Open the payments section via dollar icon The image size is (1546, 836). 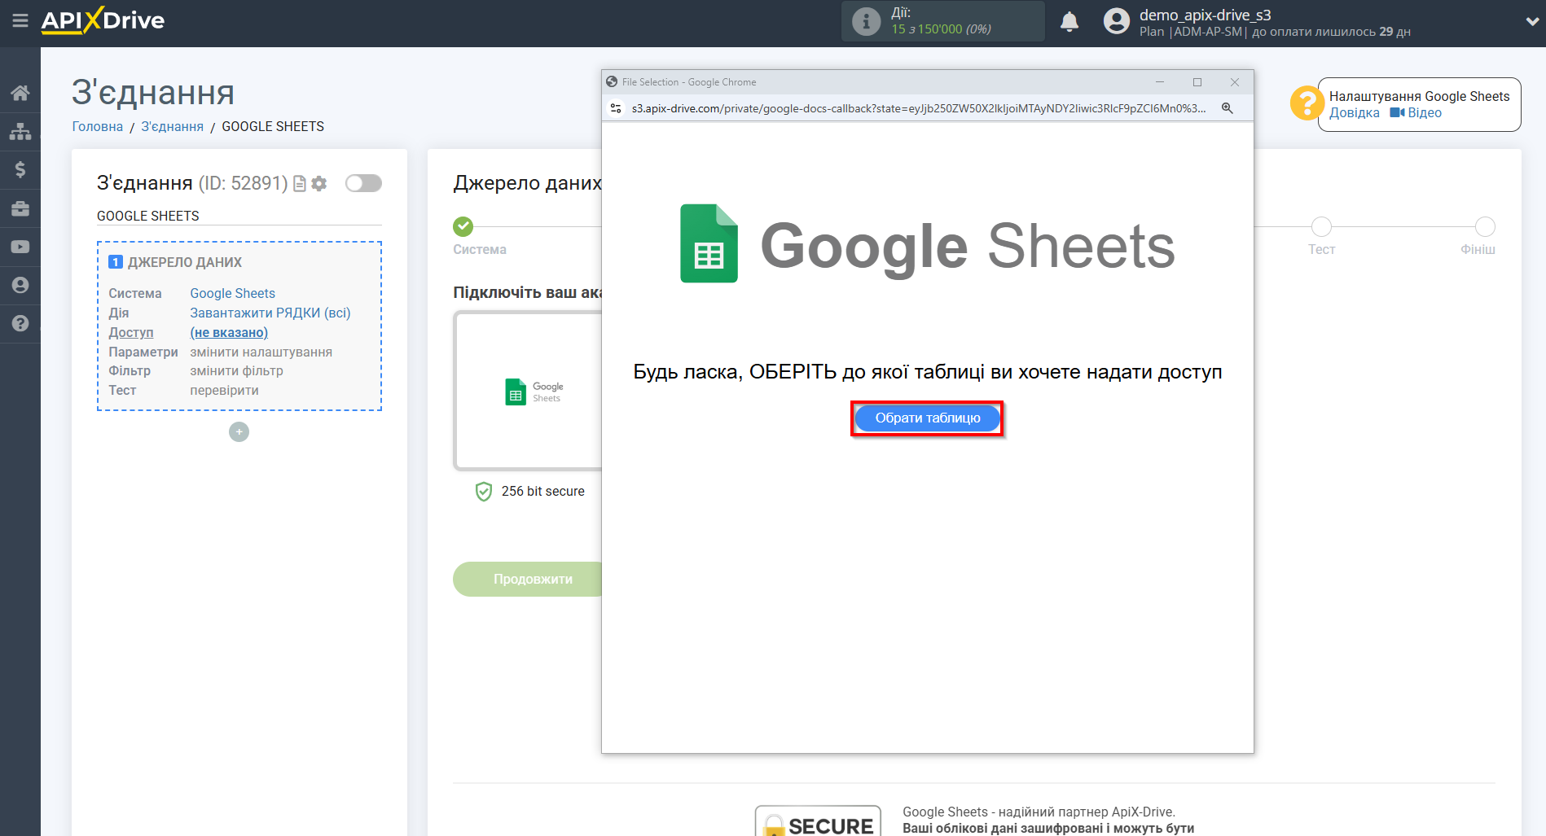[20, 169]
